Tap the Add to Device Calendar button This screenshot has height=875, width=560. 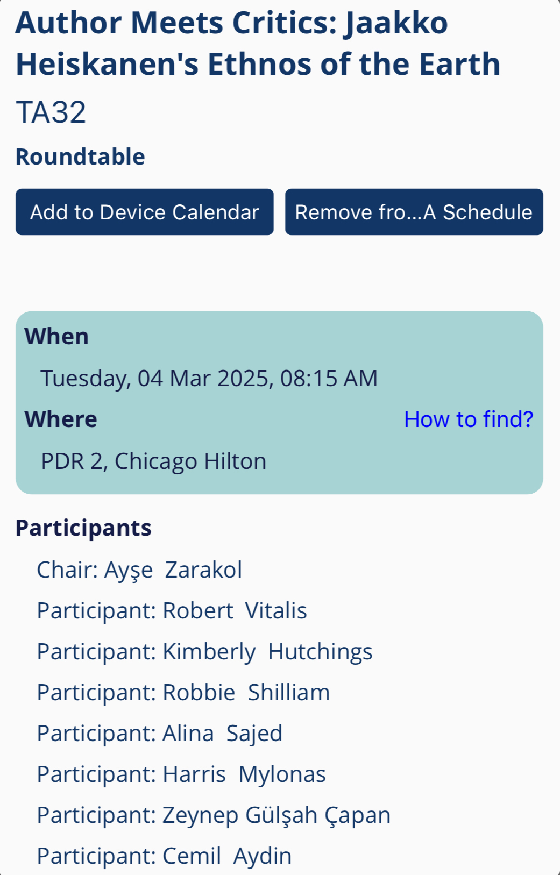point(144,212)
